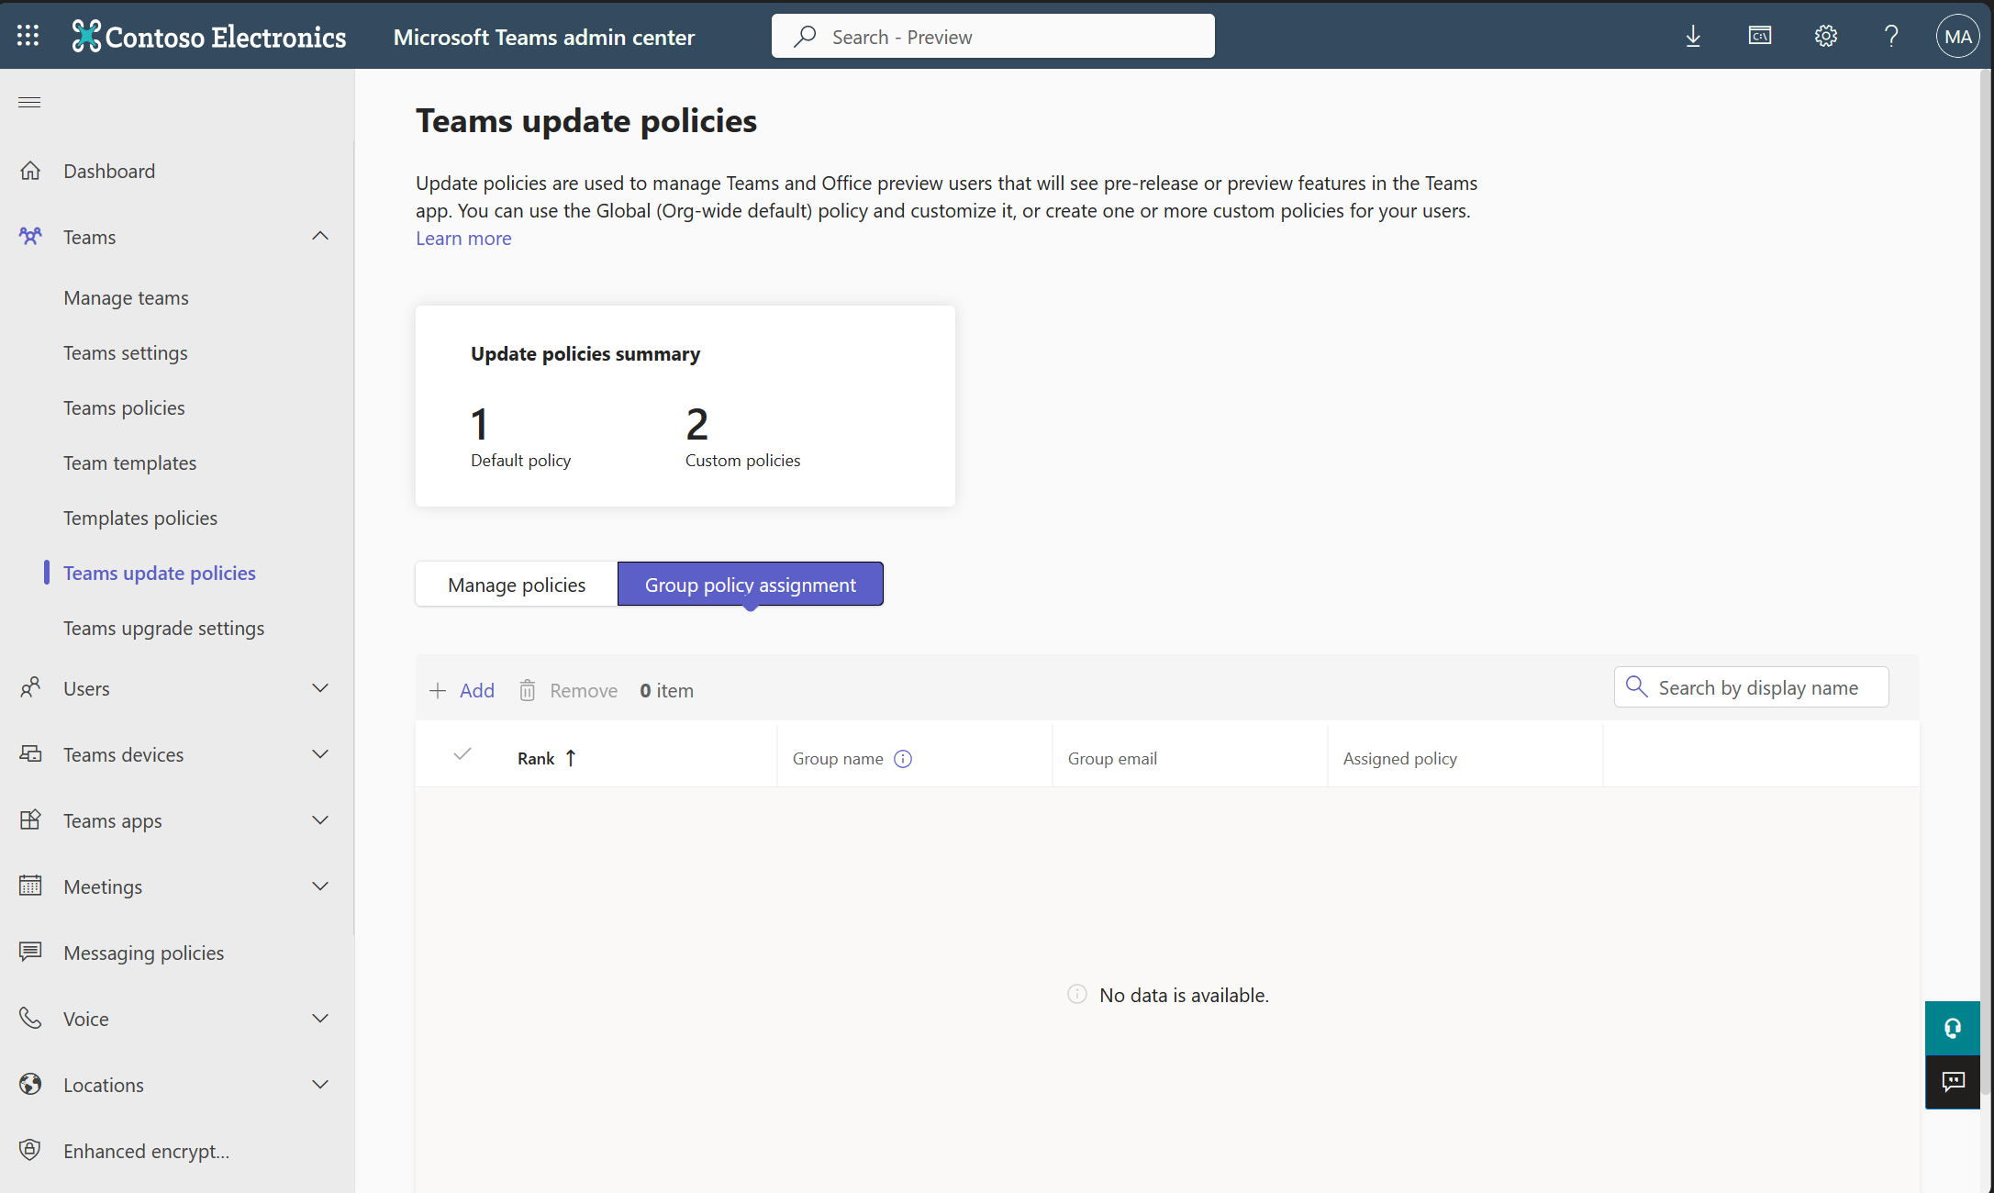Collapse the Teams navigation section

coord(319,237)
